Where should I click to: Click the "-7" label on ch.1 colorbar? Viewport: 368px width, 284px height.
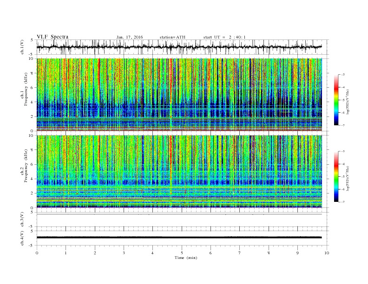(x=343, y=125)
